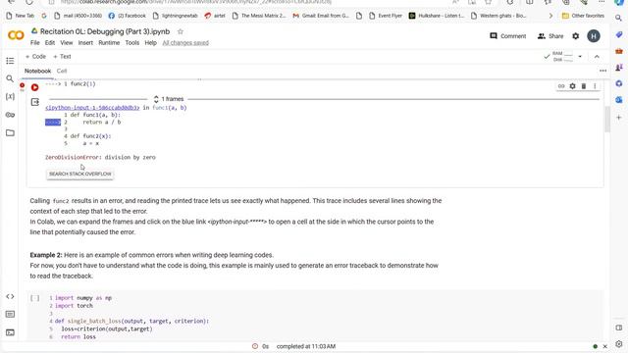The height and width of the screenshot is (353, 628).
Task: Open the Edit menu
Action: [50, 42]
